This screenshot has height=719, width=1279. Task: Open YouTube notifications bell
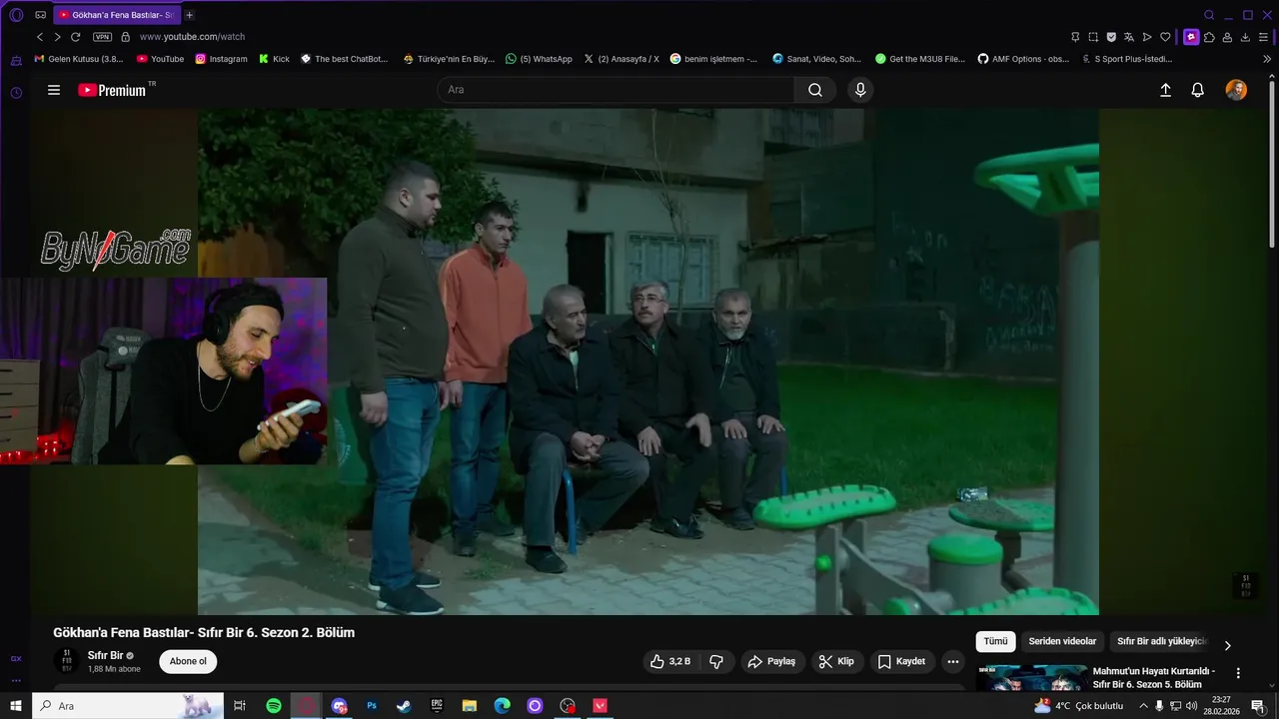point(1197,90)
